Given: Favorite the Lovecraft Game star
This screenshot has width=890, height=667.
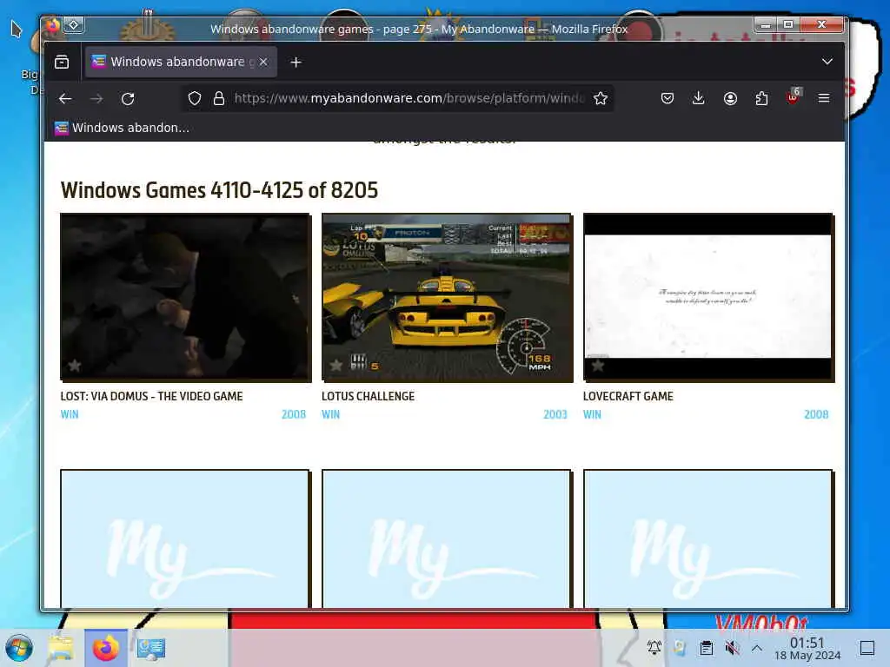Looking at the screenshot, I should [598, 366].
